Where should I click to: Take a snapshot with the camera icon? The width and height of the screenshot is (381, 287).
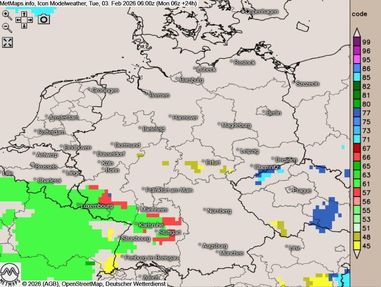pyautogui.click(x=44, y=19)
